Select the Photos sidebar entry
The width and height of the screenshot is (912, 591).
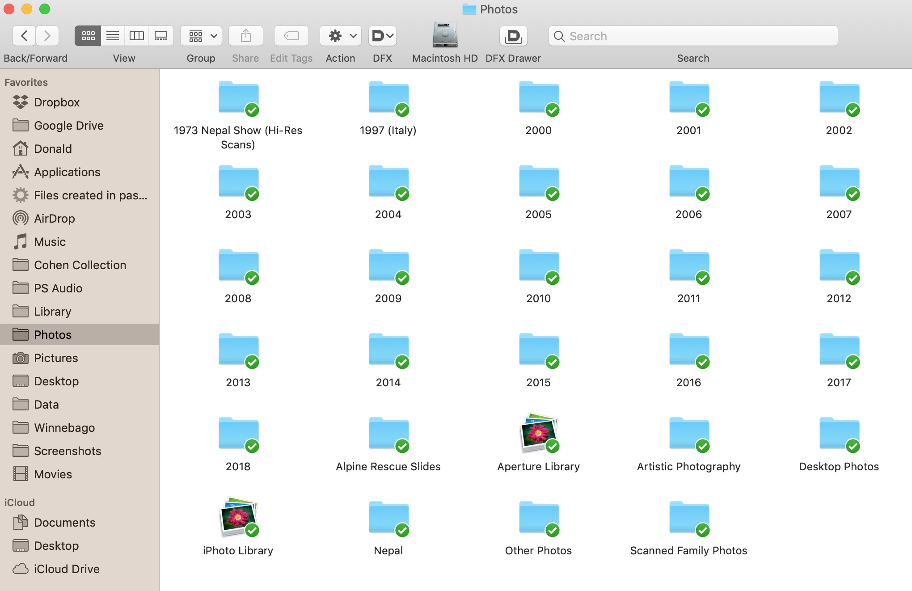coord(53,334)
